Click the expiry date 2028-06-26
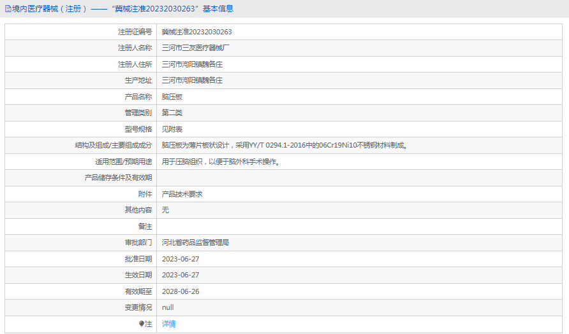569x334 pixels. pos(181,291)
